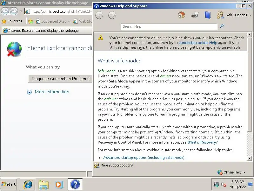Click the green Safe mode glossary term
This screenshot has width=254, height=191.
click(107, 71)
